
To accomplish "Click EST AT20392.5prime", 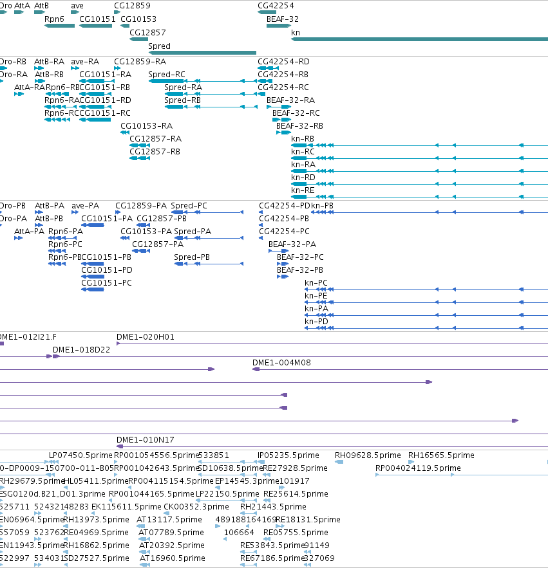I will coord(172,545).
